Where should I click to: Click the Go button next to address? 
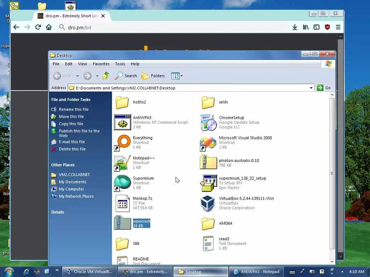point(324,88)
